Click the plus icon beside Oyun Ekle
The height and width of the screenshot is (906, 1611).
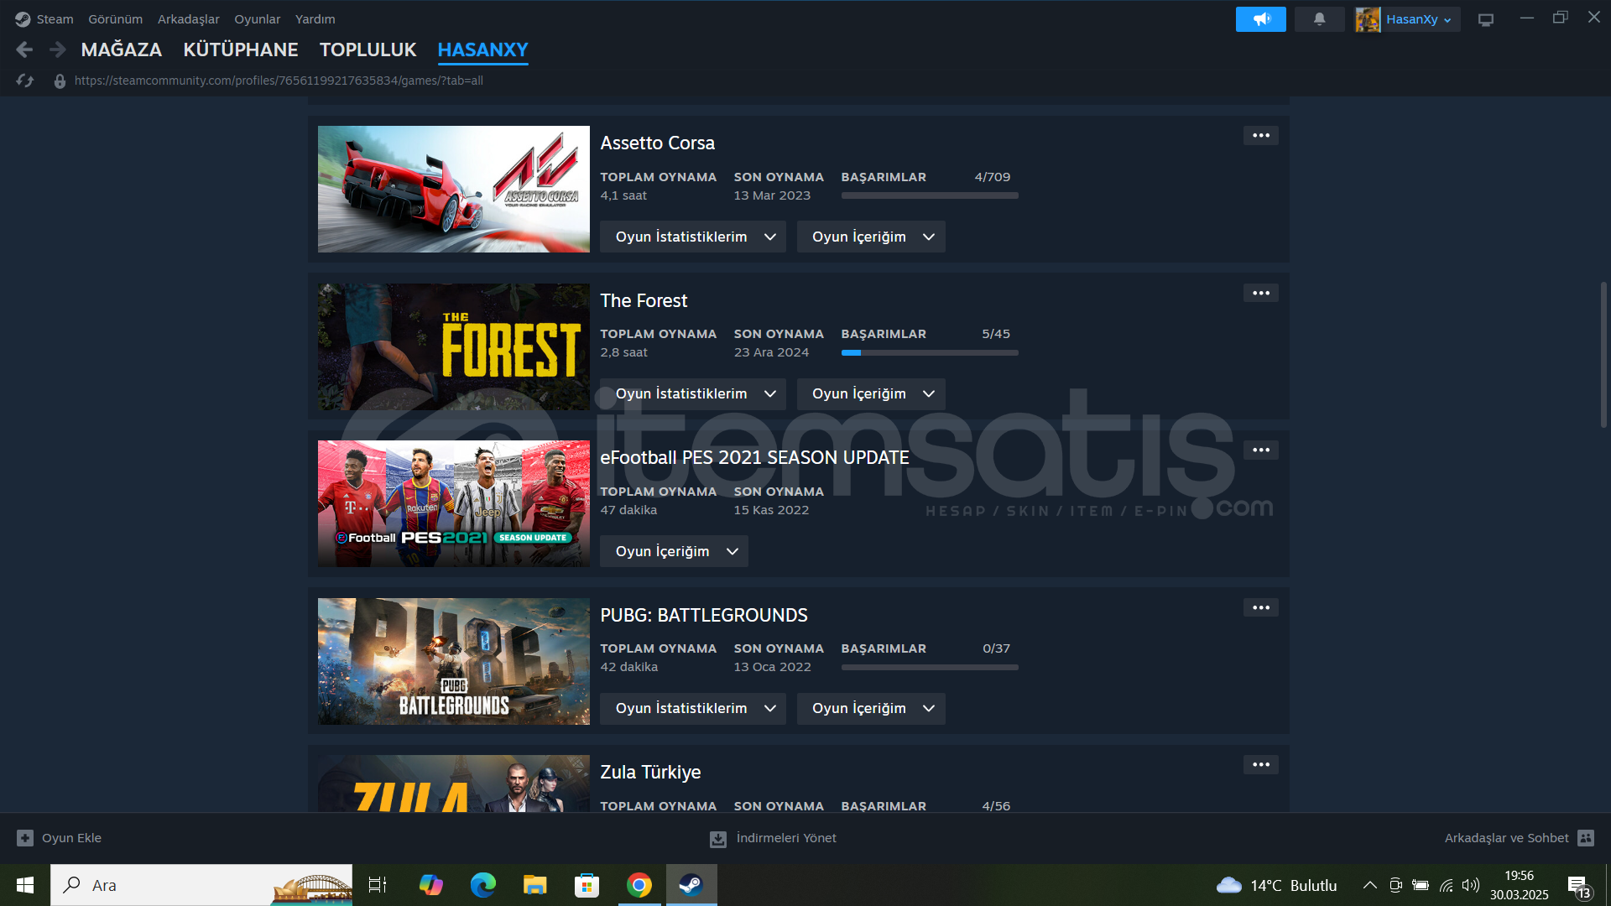point(25,838)
